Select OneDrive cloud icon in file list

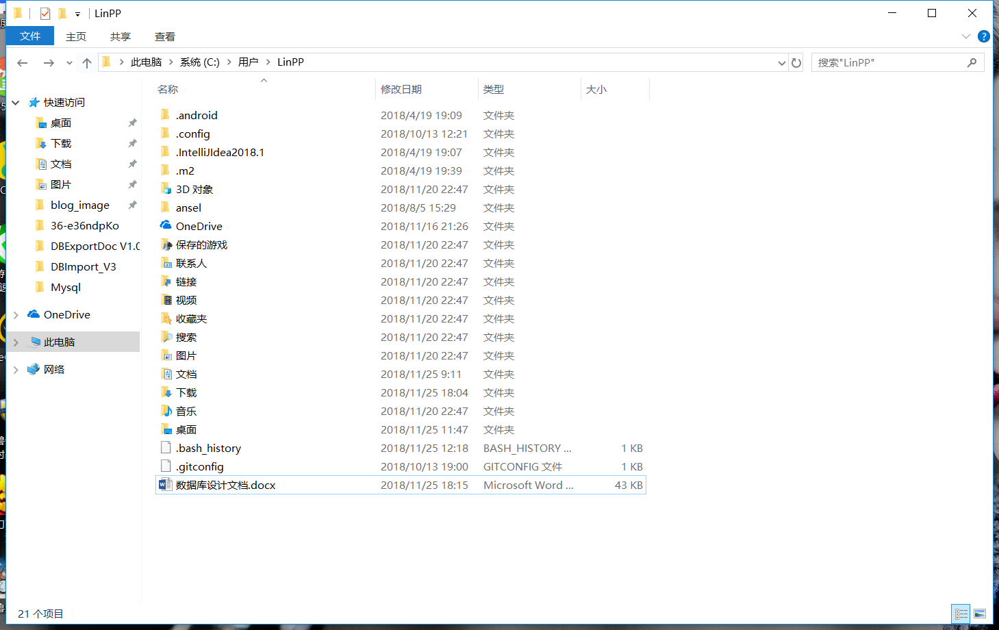point(166,225)
